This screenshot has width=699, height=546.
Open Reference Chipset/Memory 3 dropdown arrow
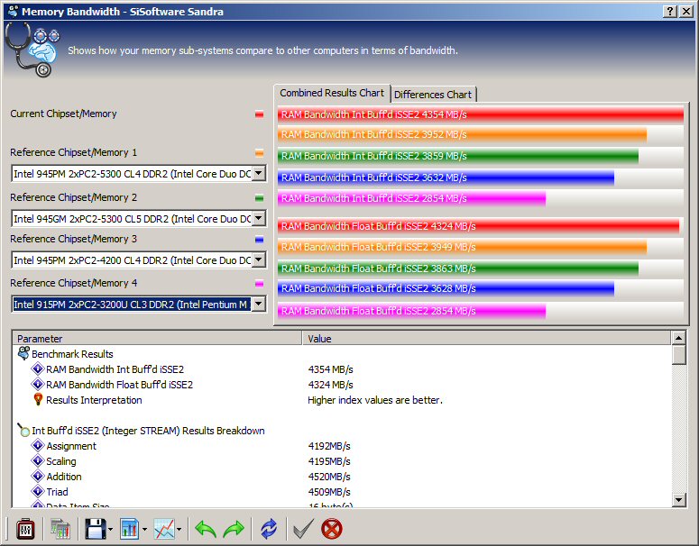click(x=259, y=259)
